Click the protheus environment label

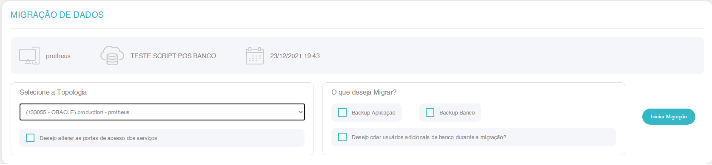pyautogui.click(x=58, y=56)
